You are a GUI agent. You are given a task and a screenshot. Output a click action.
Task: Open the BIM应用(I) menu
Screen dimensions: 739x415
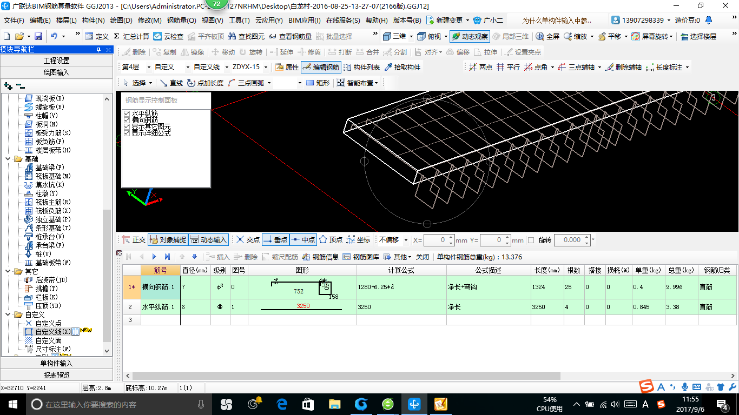pyautogui.click(x=305, y=21)
